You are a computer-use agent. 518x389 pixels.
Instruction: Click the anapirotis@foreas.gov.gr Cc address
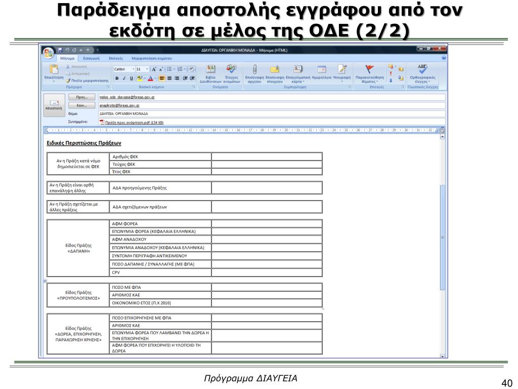pos(119,105)
